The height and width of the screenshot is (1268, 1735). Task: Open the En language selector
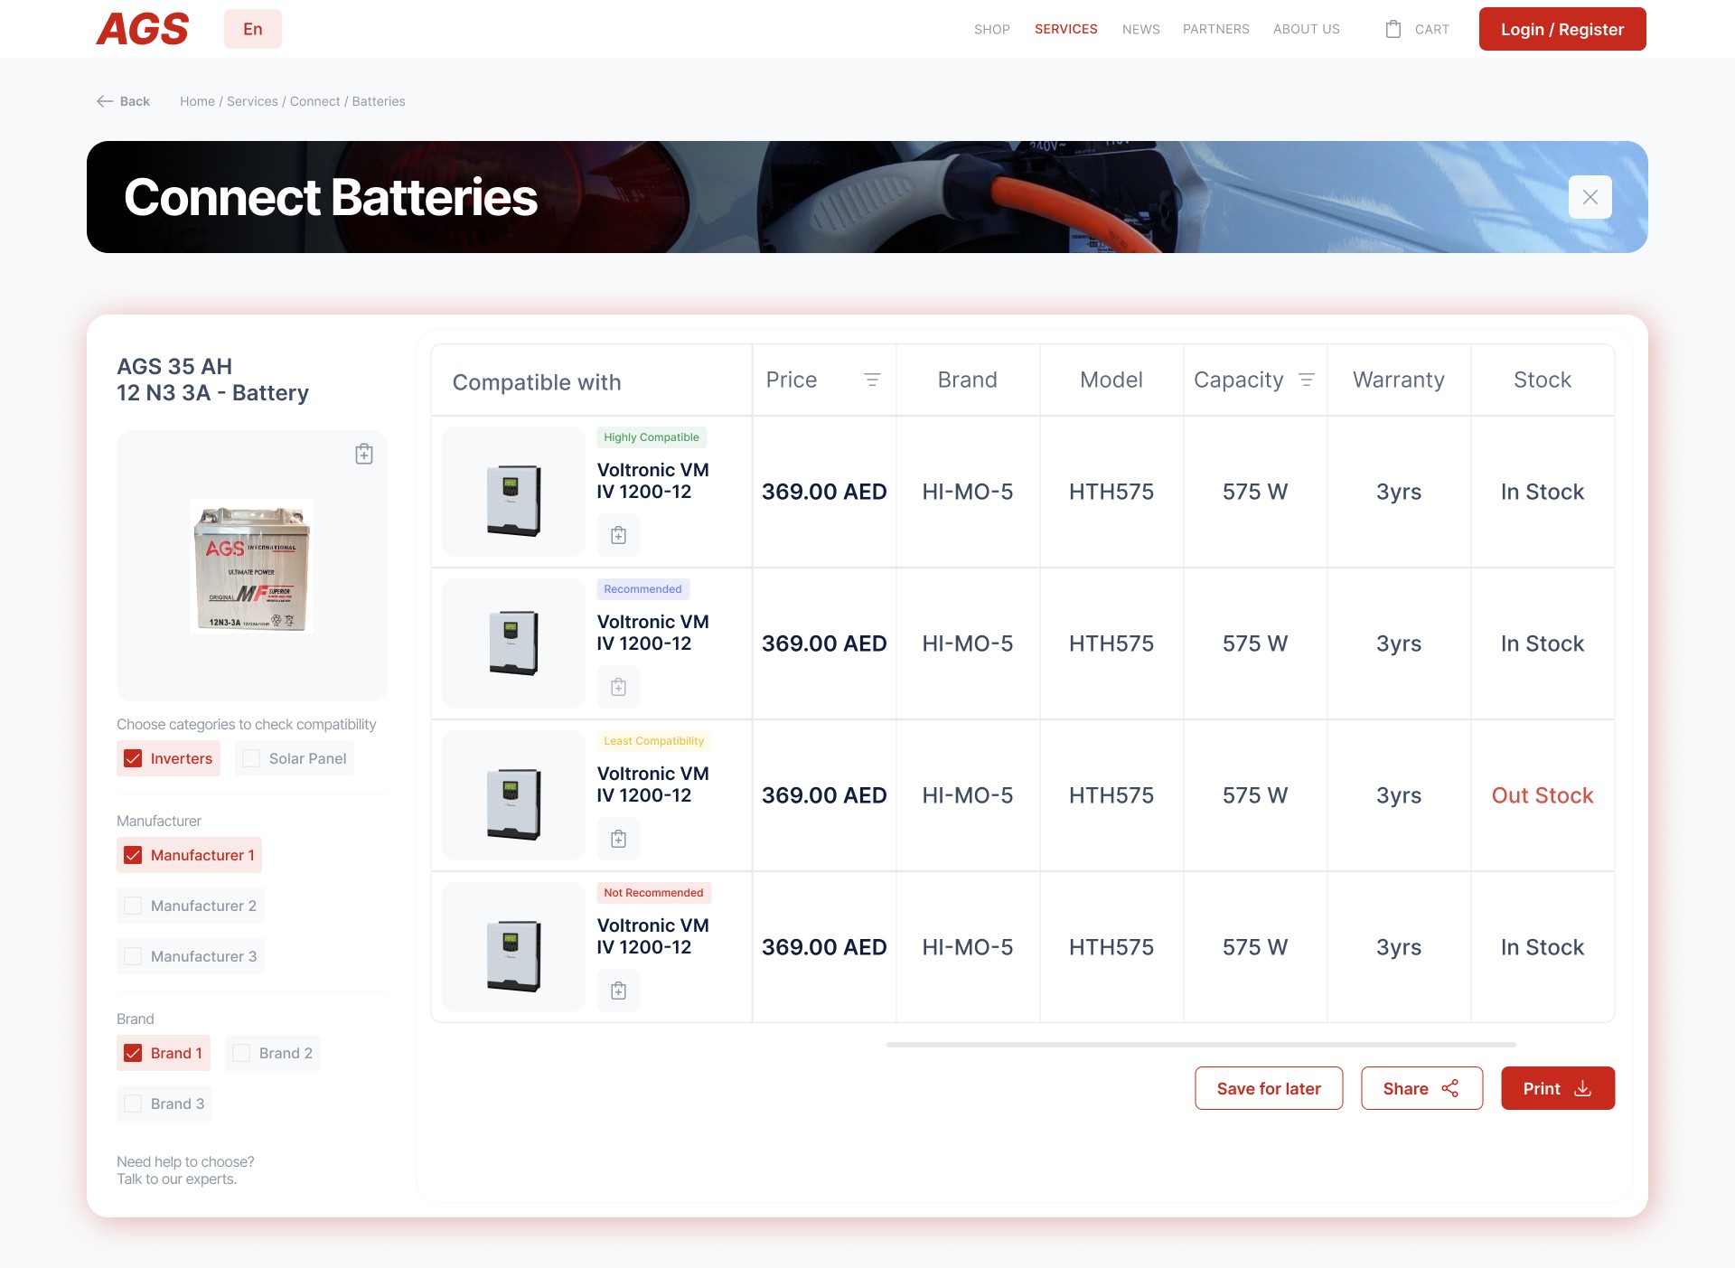[253, 29]
